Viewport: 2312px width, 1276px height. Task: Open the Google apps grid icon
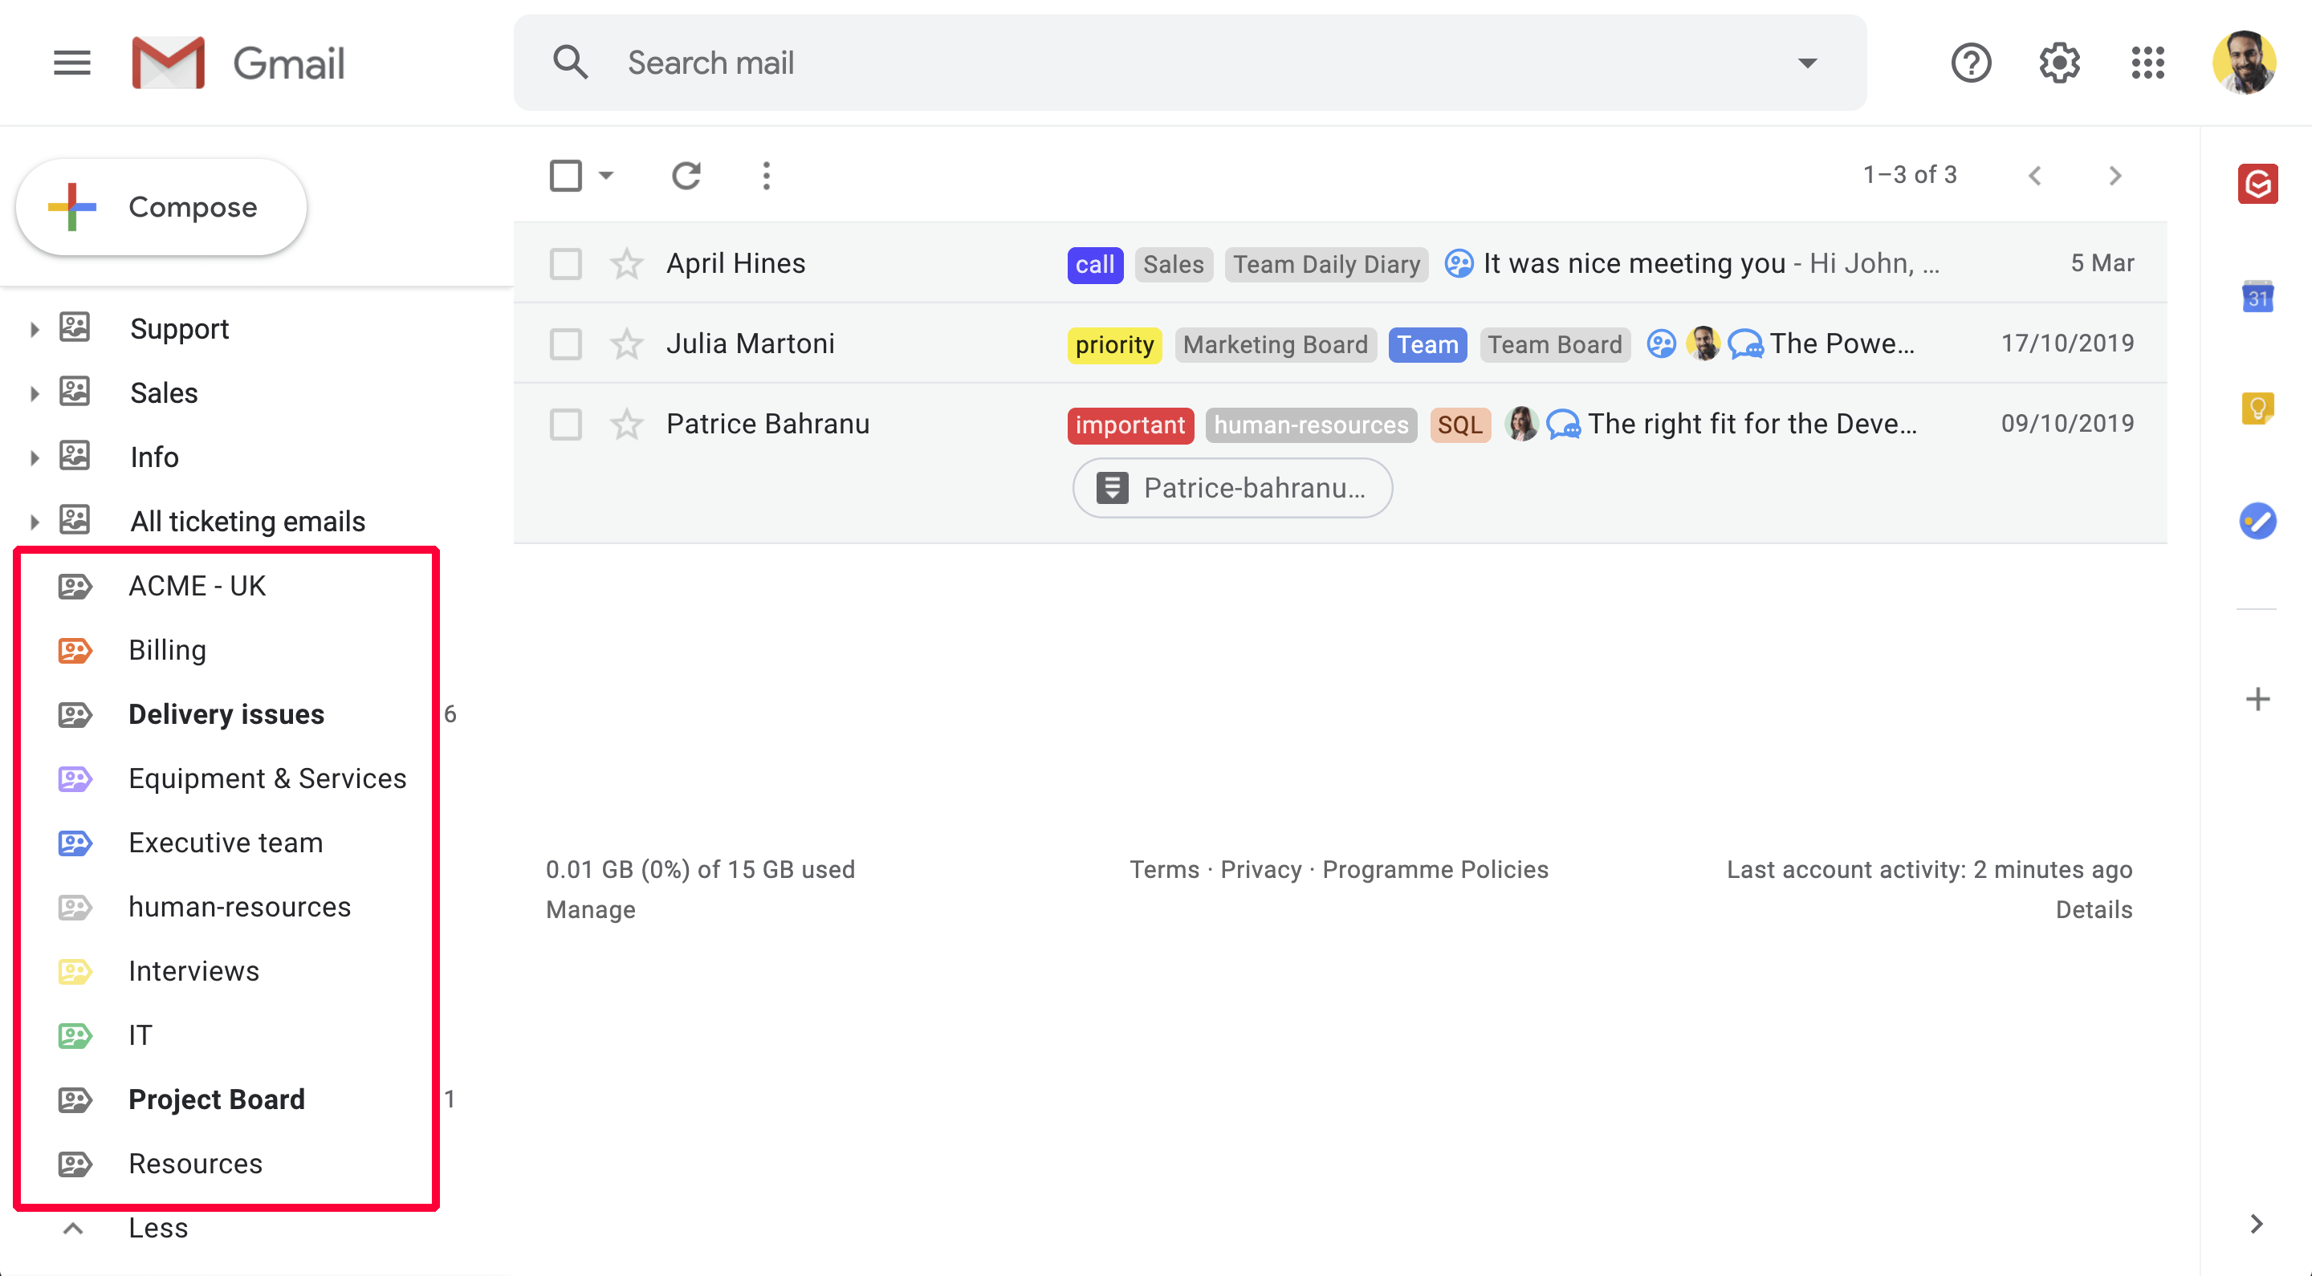tap(2147, 63)
